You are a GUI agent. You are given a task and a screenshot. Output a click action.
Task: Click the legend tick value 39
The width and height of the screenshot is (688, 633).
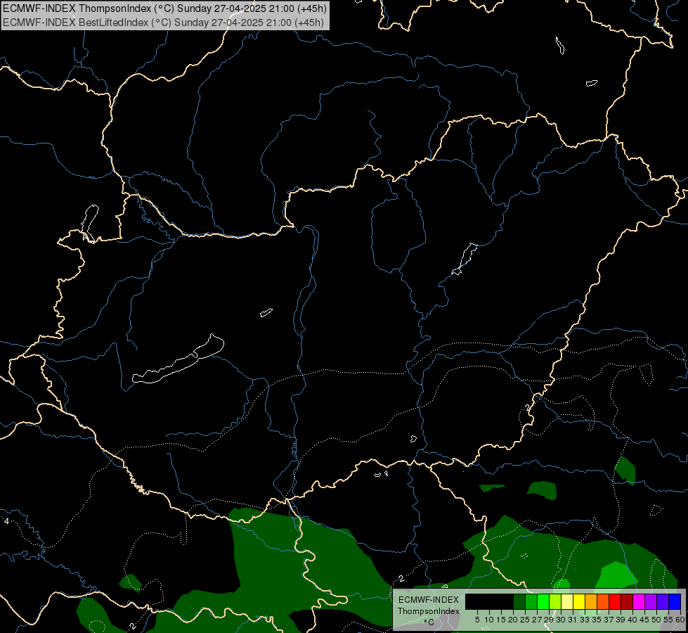(x=621, y=620)
